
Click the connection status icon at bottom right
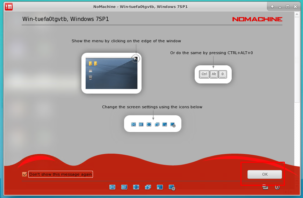coord(265,187)
